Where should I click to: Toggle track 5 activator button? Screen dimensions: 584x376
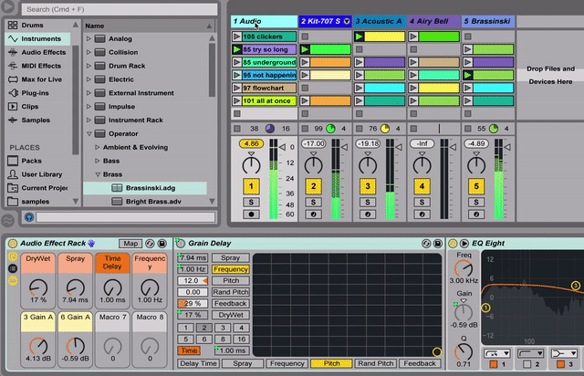[x=476, y=186]
